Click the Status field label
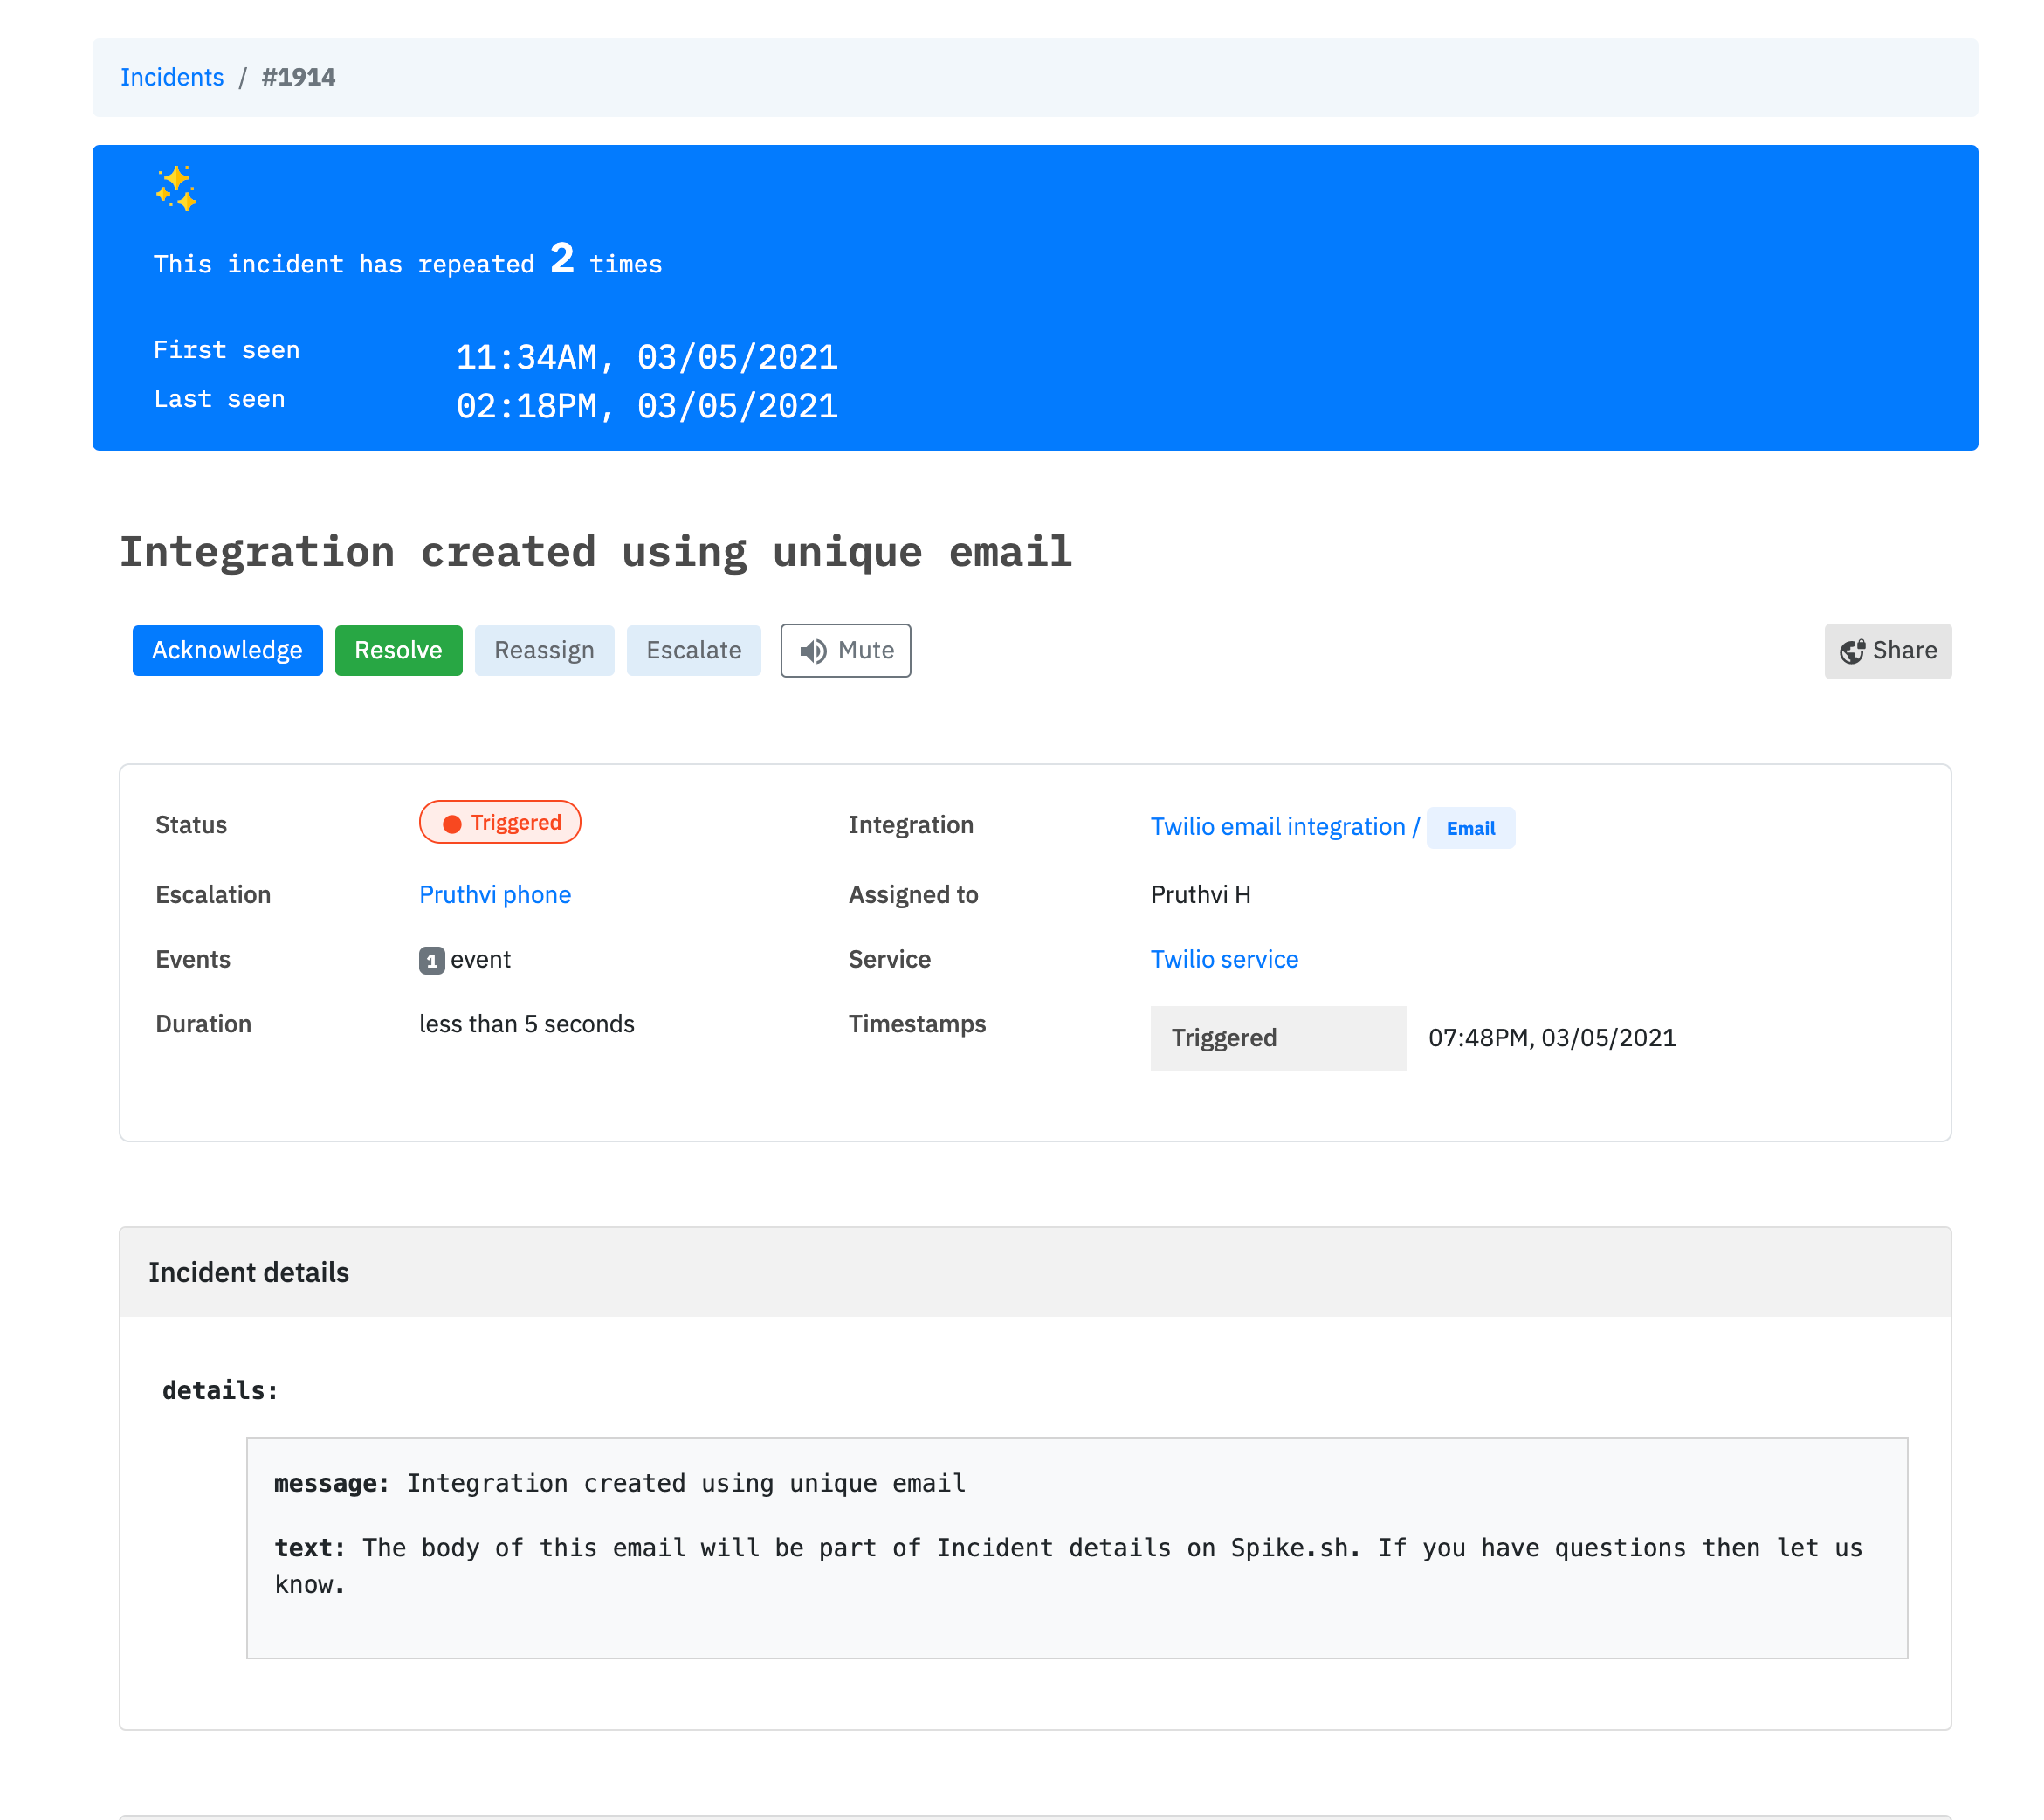The image size is (2044, 1820). click(x=191, y=825)
